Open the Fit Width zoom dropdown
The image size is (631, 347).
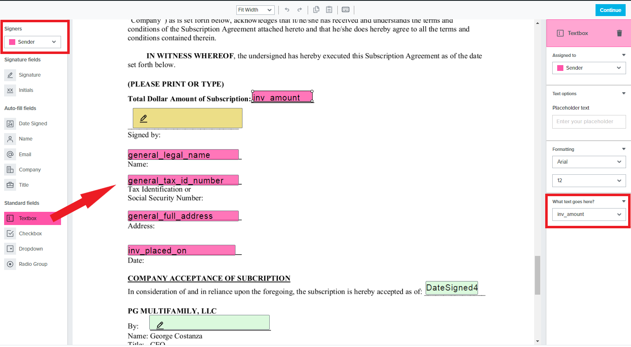(255, 10)
